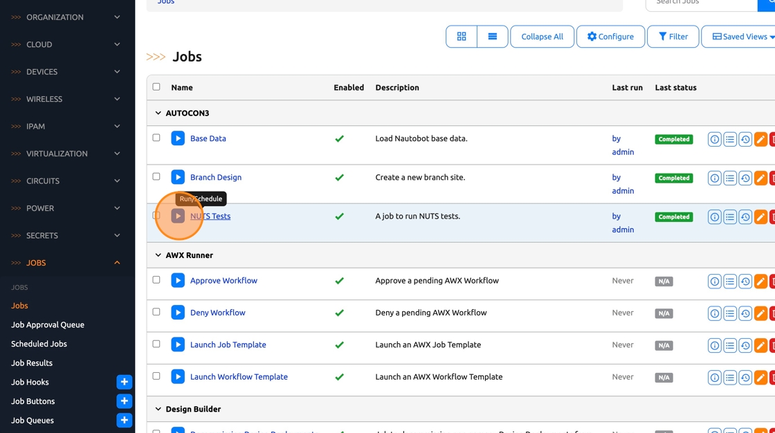Select the Approve Workflow checkbox

[156, 280]
